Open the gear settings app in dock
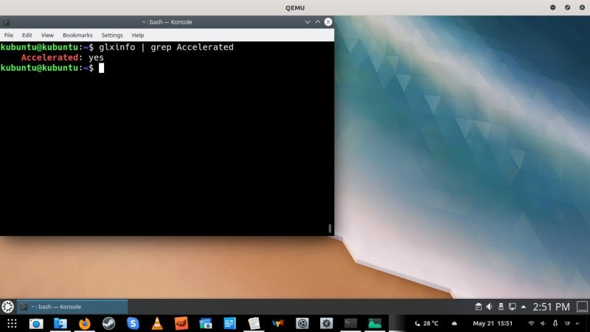Screen dimensions: 590x332 pos(326,323)
